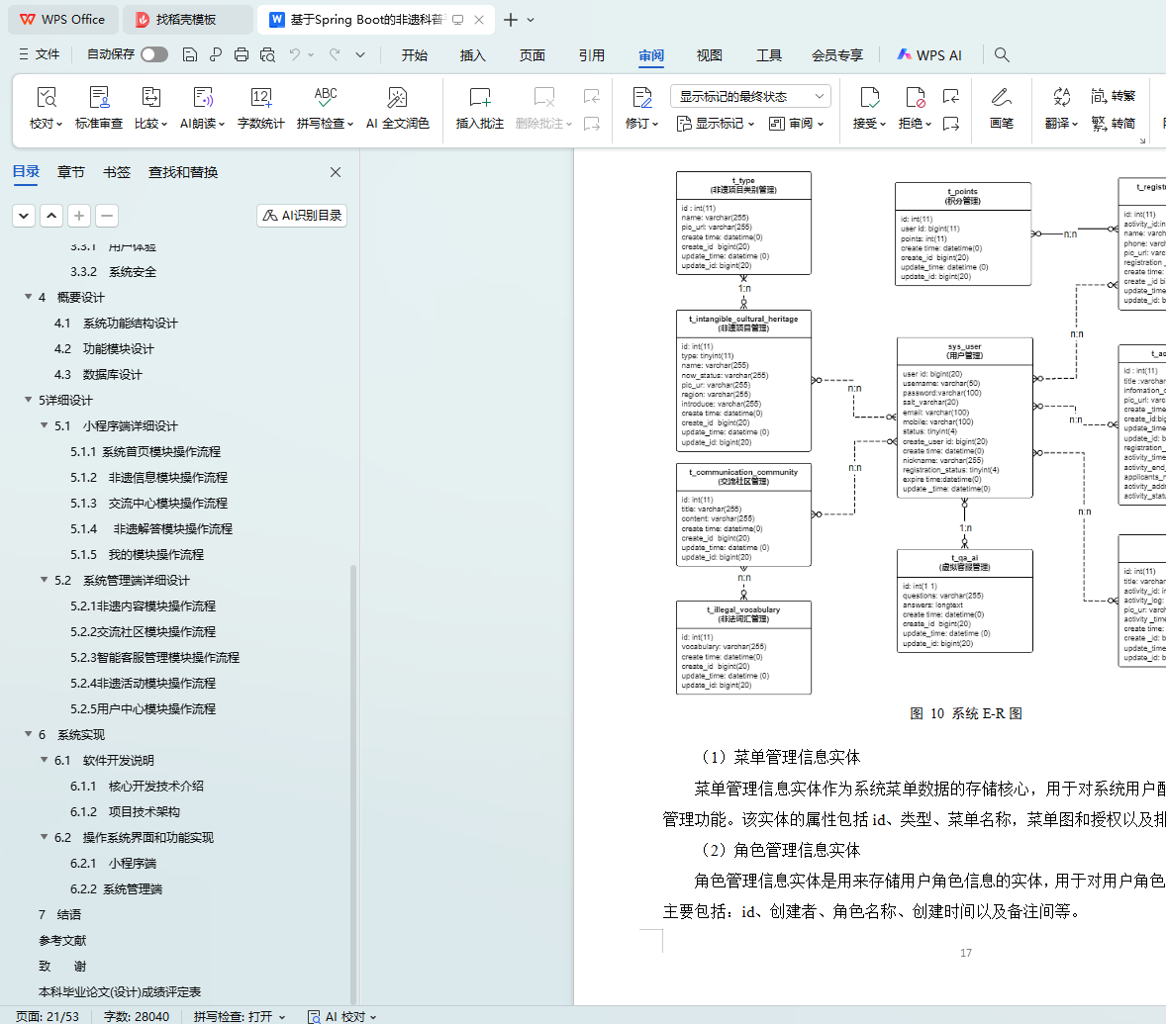Click the 拒绝 reject changes icon

914,98
